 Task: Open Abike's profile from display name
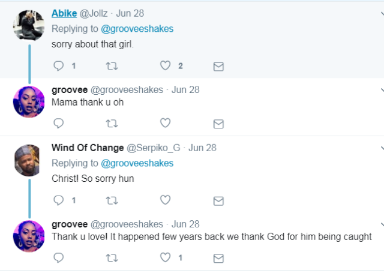(64, 13)
